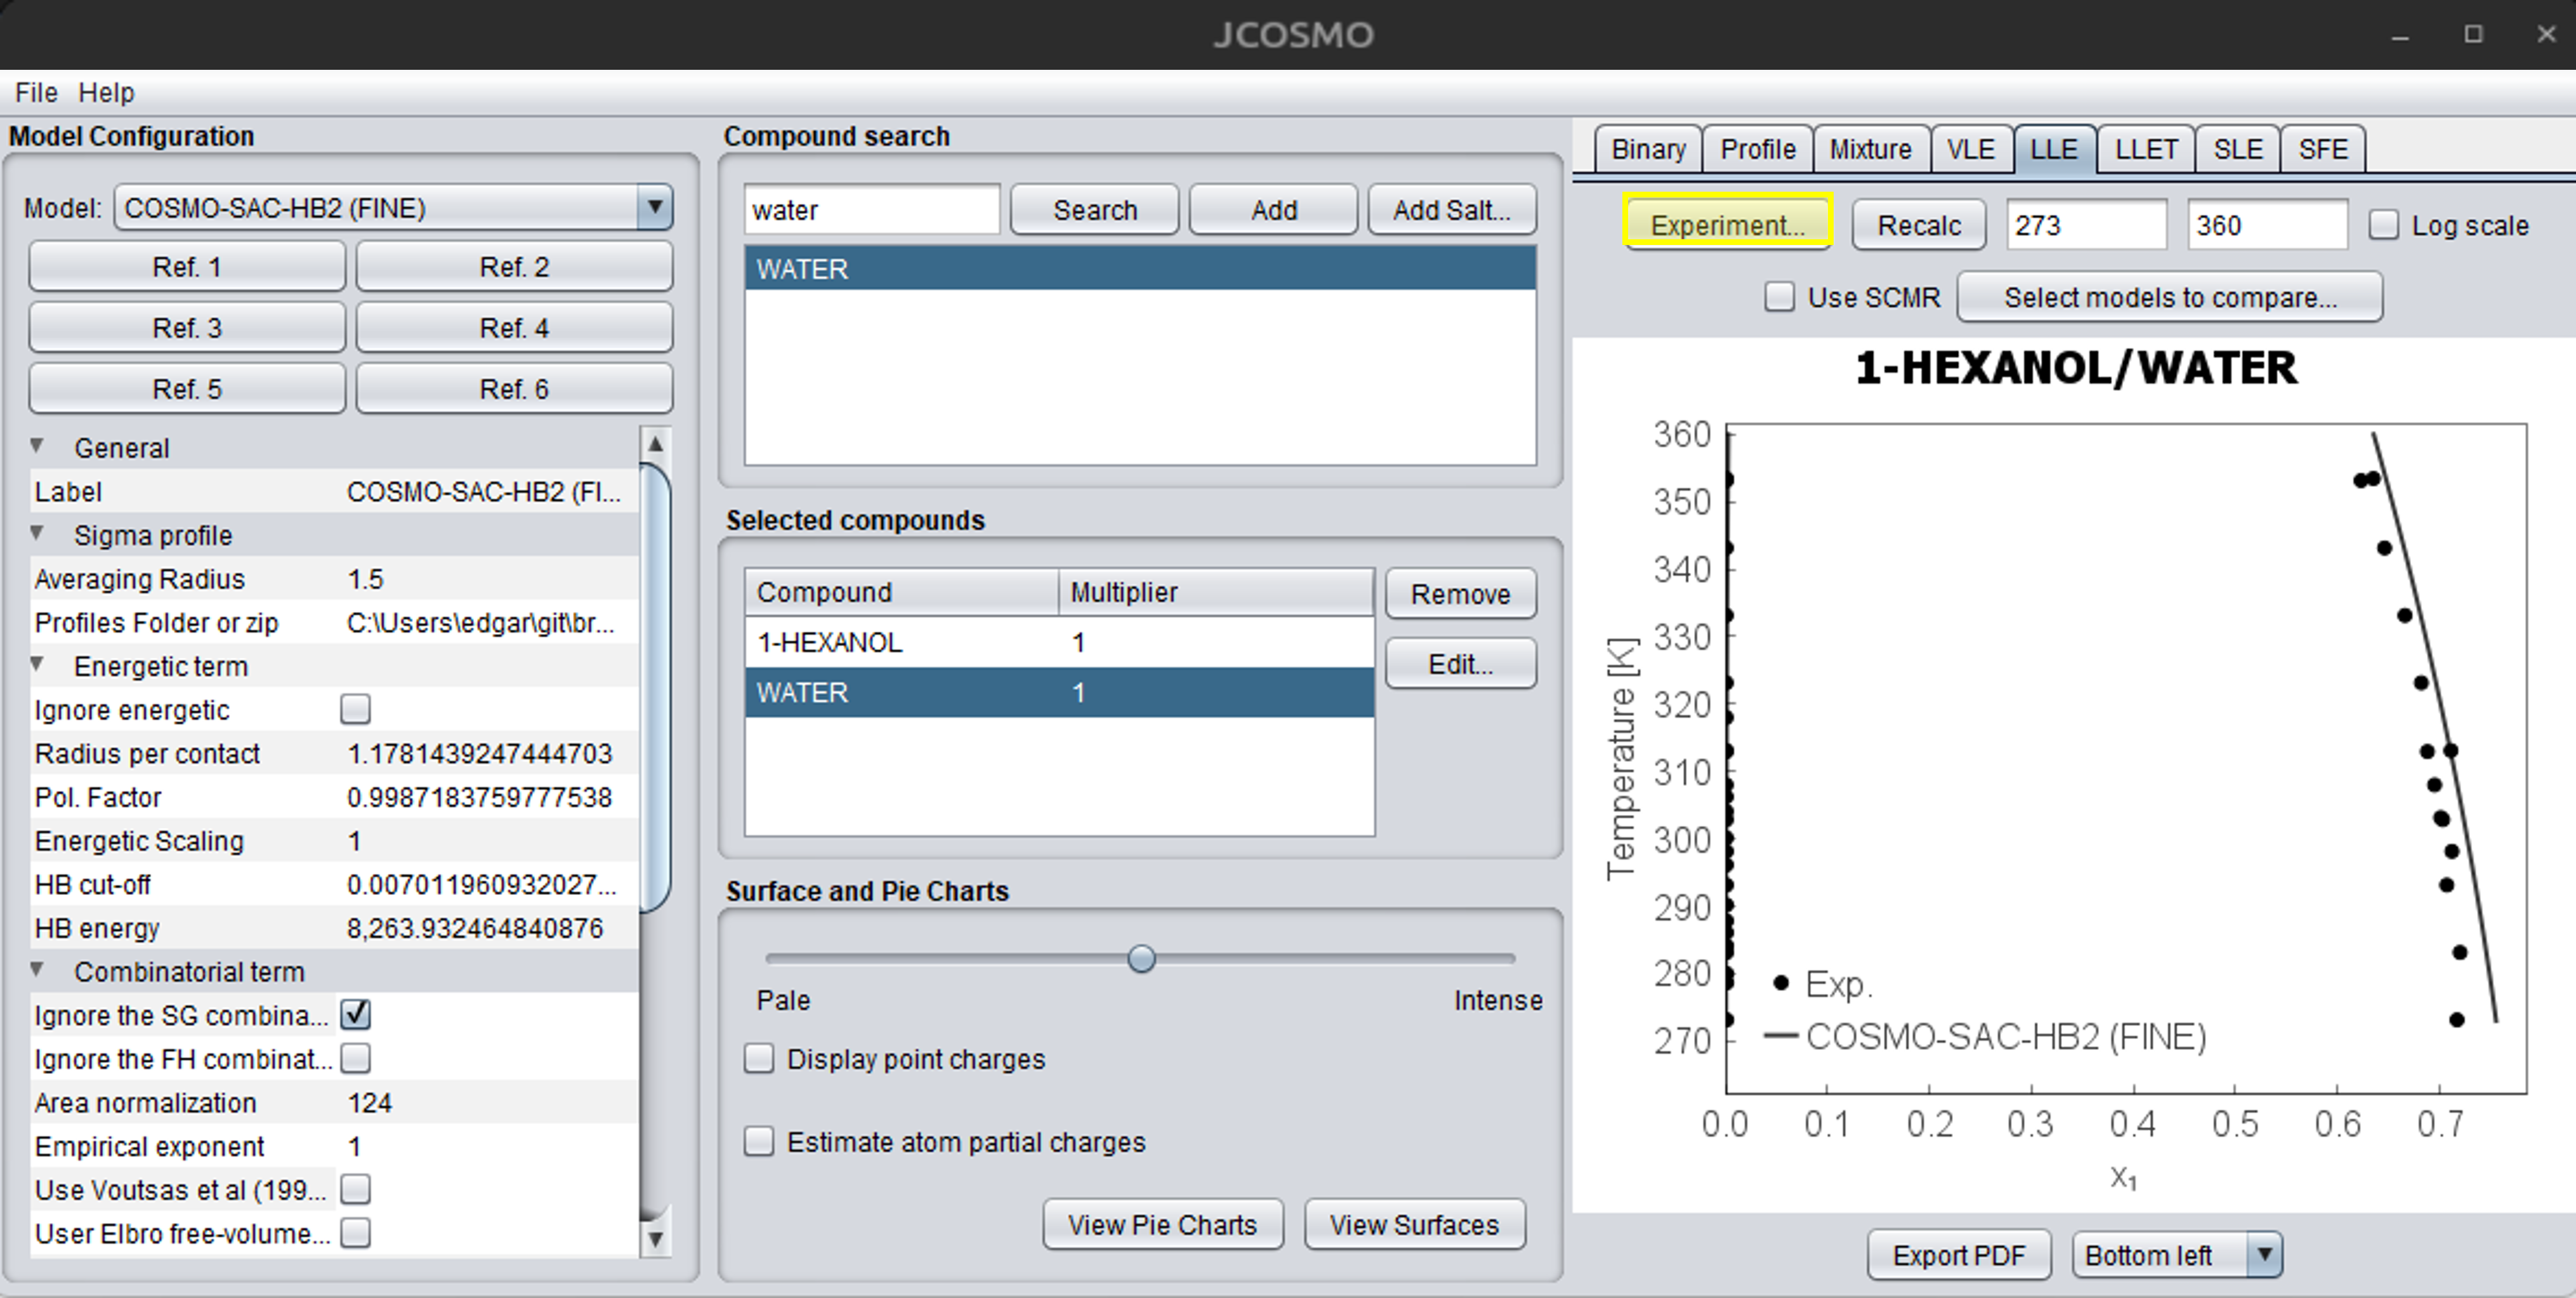2576x1298 pixels.
Task: Click the compound search field containing water
Action: point(871,210)
